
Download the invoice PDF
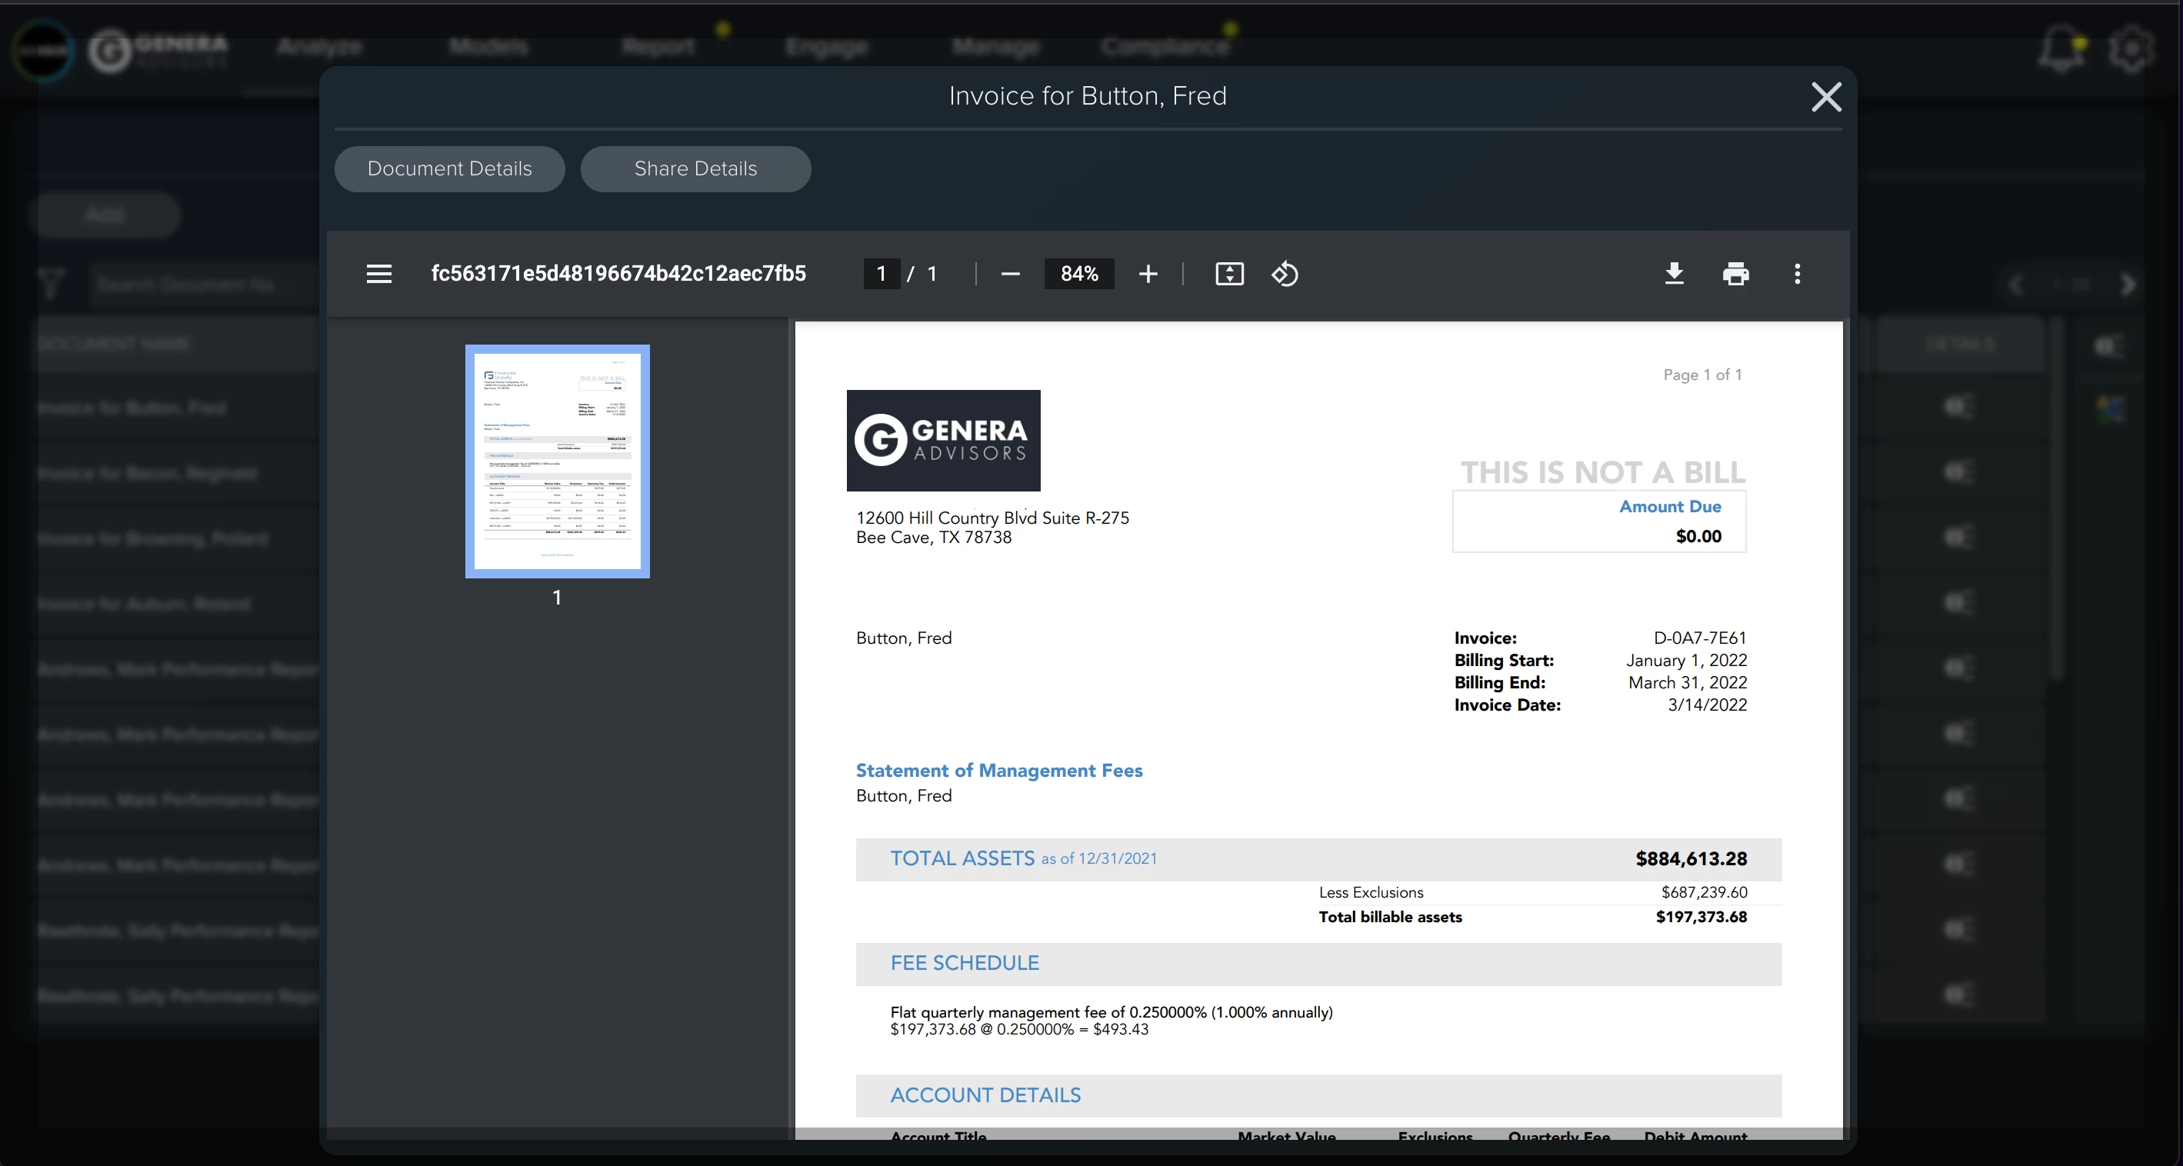(1674, 274)
